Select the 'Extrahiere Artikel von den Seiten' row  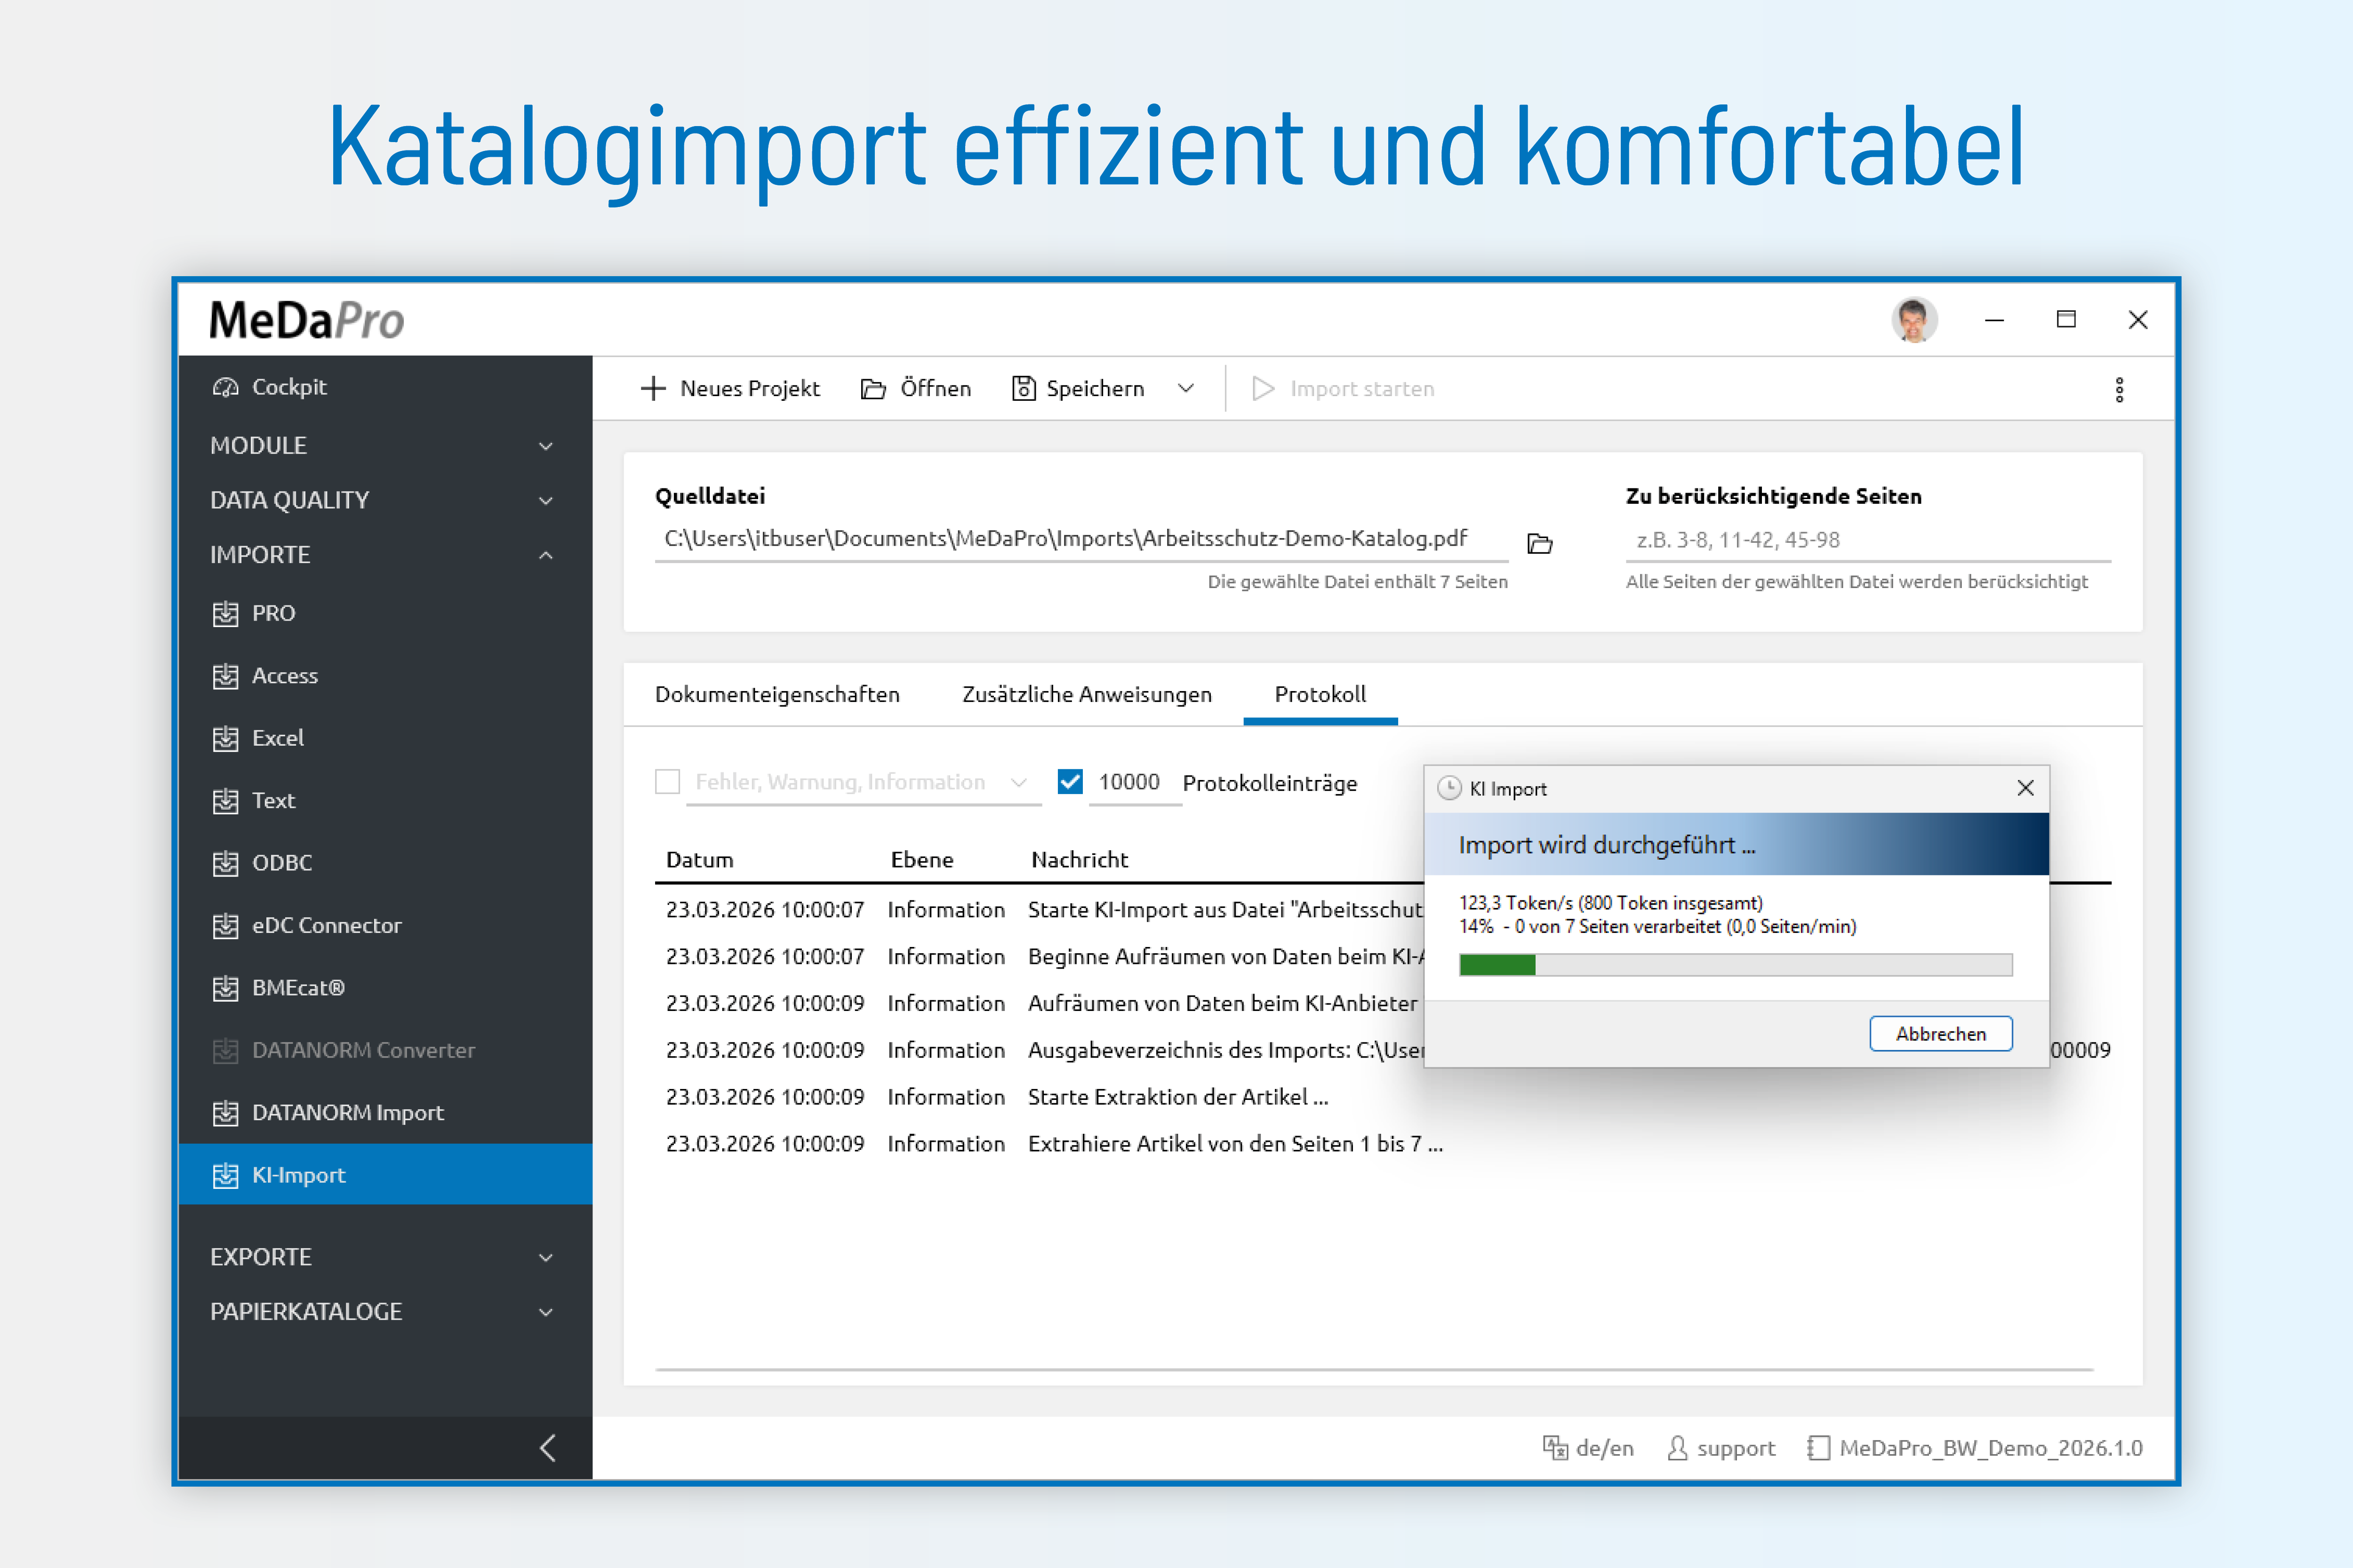(x=1383, y=1144)
